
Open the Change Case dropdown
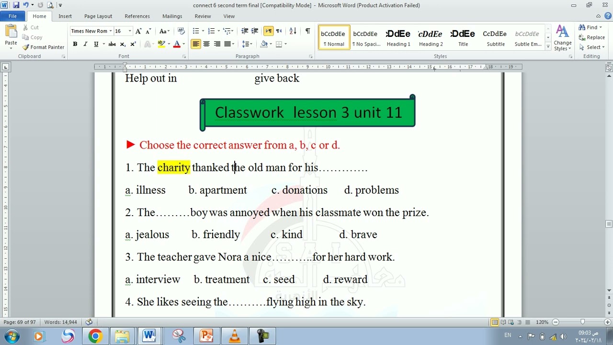(164, 31)
